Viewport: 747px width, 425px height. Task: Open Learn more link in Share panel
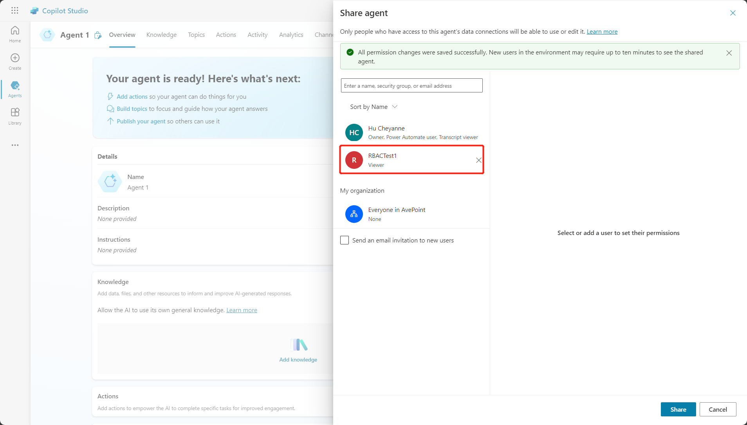pos(602,31)
